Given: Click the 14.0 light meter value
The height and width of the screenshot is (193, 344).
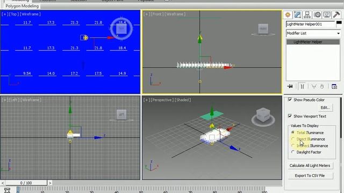Looking at the screenshot, I should click(51, 73).
